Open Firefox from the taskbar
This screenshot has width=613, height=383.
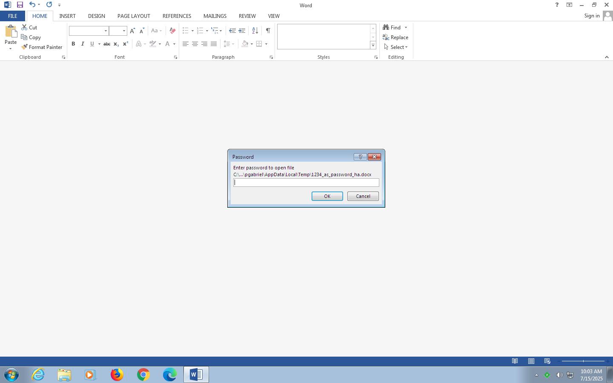pyautogui.click(x=117, y=374)
